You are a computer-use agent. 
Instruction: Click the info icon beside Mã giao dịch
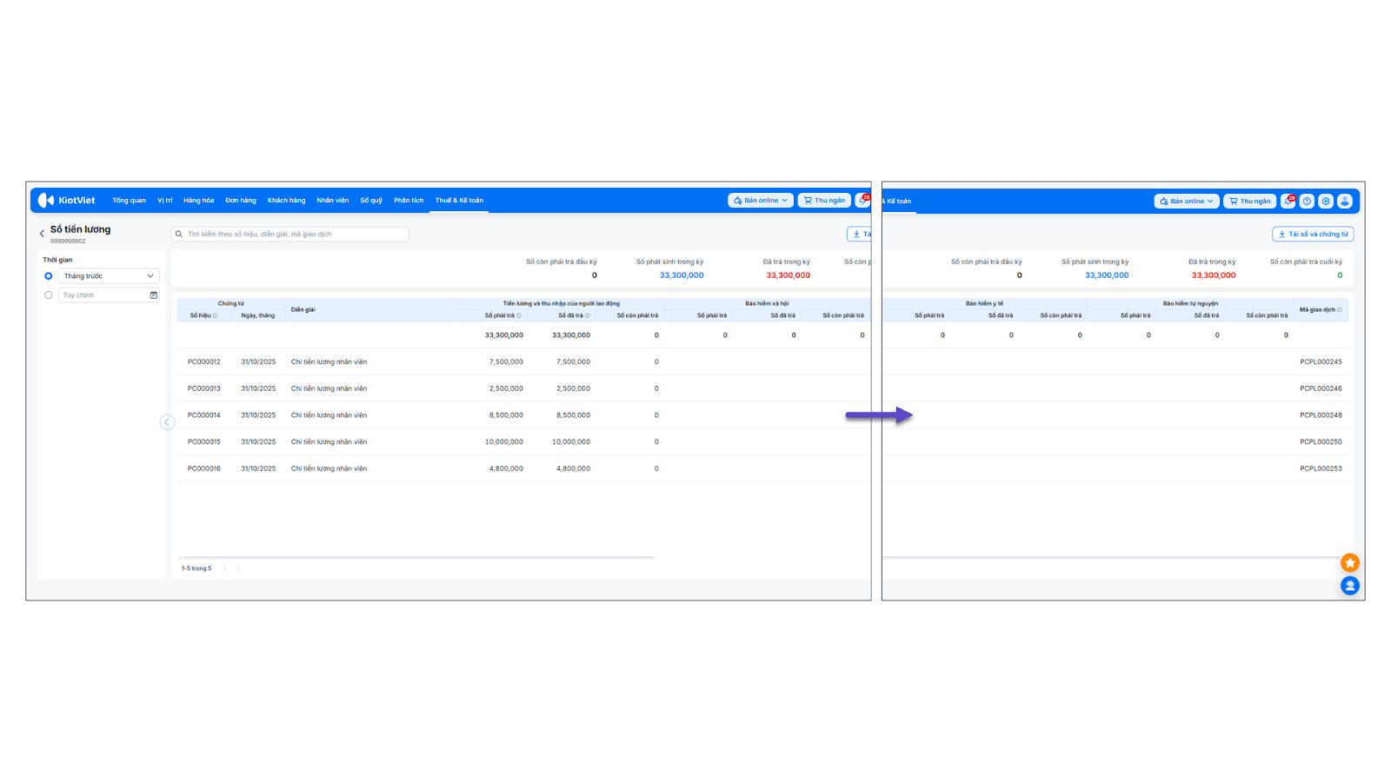pos(1340,309)
